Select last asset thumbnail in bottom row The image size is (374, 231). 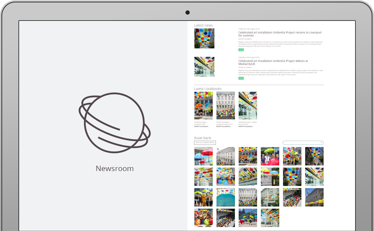pyautogui.click(x=270, y=218)
